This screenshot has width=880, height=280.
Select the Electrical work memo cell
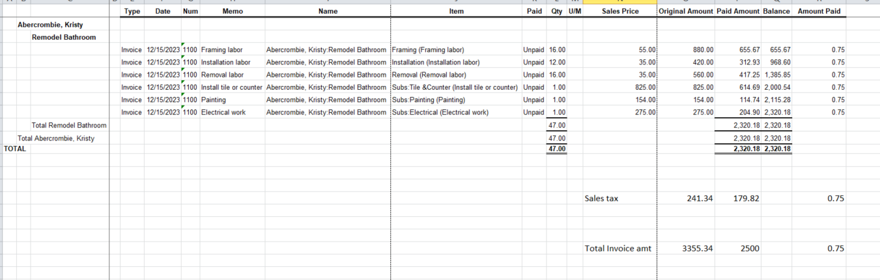(x=223, y=112)
